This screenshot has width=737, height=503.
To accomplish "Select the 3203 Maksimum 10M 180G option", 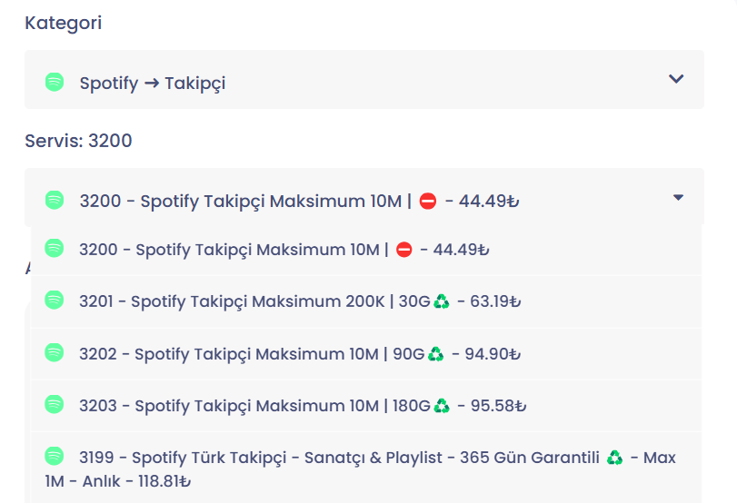I will 366,406.
